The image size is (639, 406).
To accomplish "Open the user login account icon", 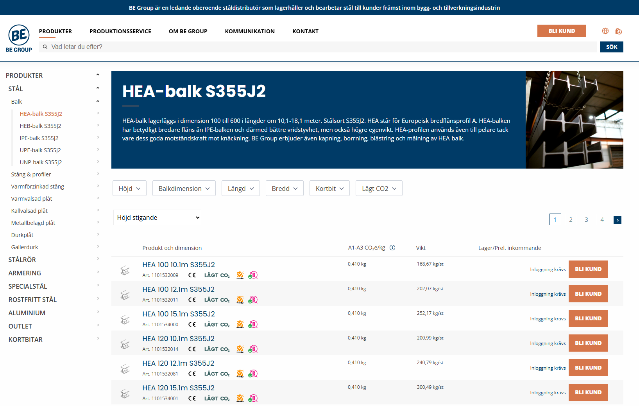I will 618,31.
